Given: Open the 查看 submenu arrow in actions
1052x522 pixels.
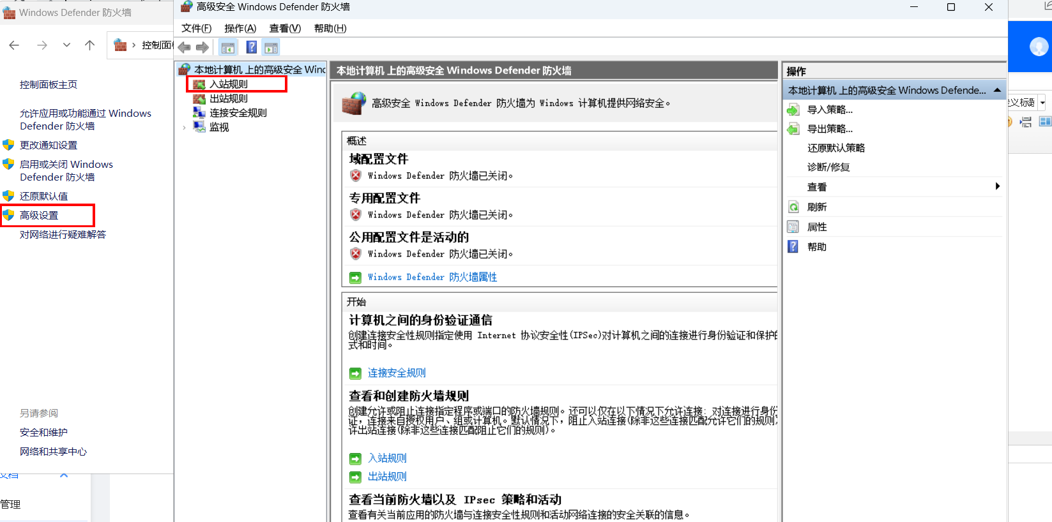Looking at the screenshot, I should 997,186.
